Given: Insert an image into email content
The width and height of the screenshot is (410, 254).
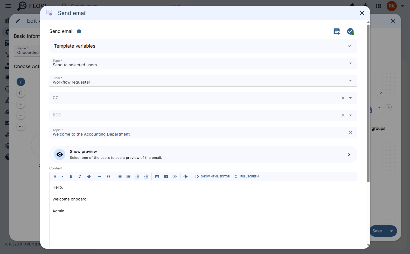Looking at the screenshot, I should pos(166,177).
